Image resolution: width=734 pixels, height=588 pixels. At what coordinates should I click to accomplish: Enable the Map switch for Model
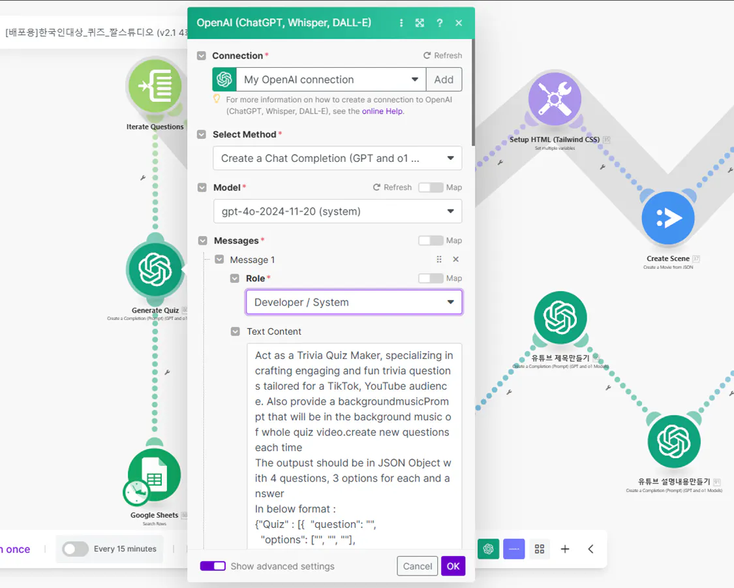pos(431,187)
